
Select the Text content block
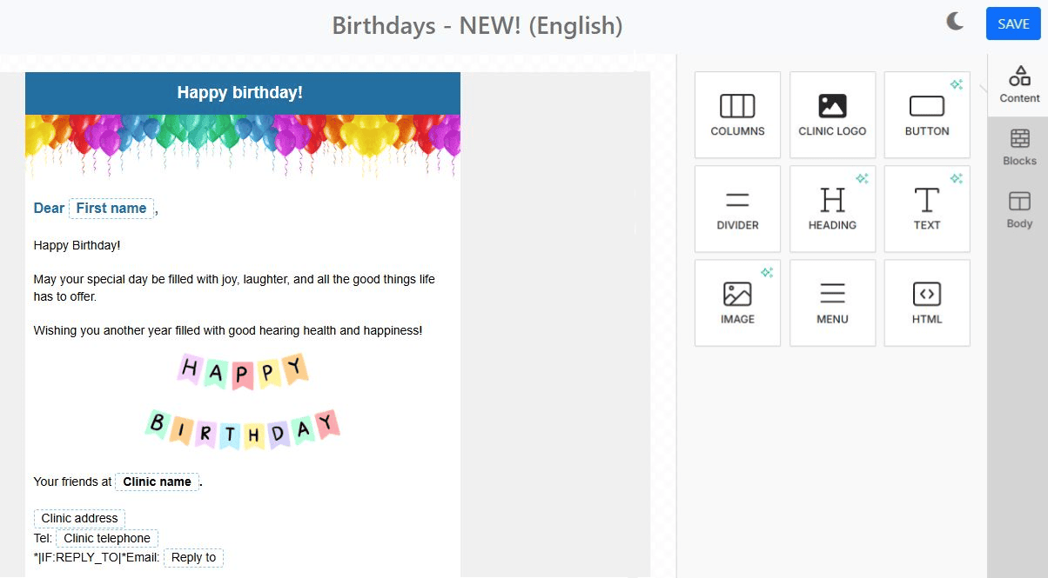(x=926, y=209)
